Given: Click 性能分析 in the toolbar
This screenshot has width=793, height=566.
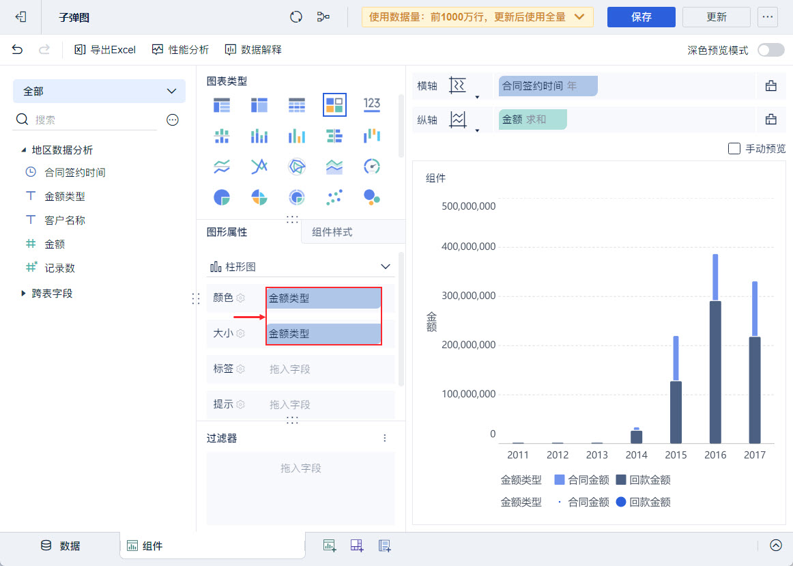Looking at the screenshot, I should (181, 50).
